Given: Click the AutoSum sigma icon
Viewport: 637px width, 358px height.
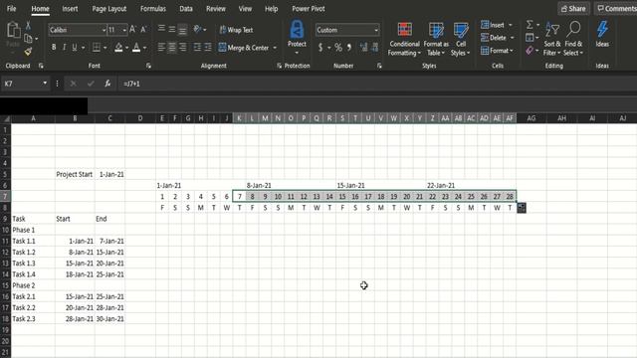Looking at the screenshot, I should [530, 25].
